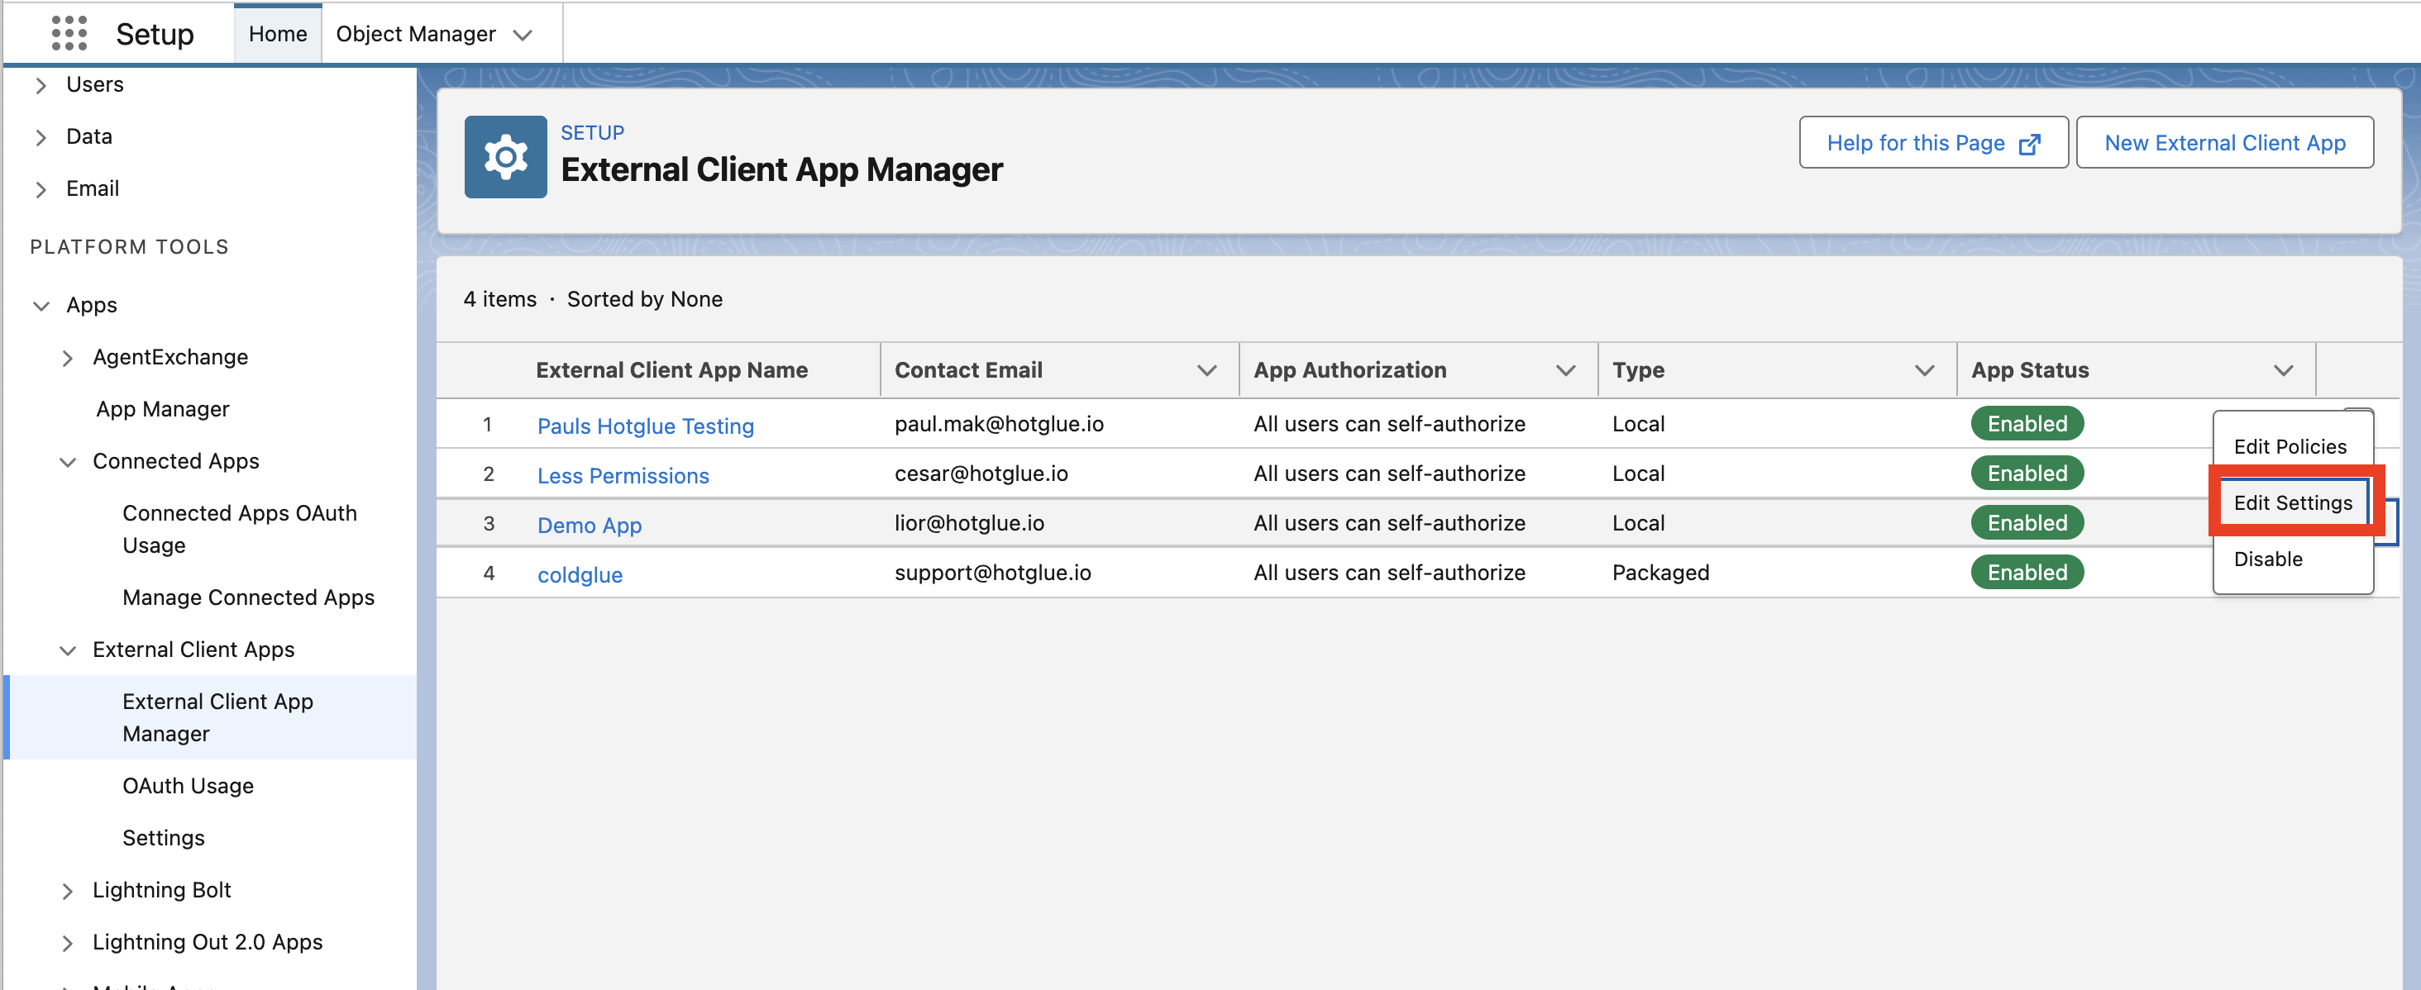Open coldglue app link
This screenshot has width=2421, height=990.
pos(579,575)
